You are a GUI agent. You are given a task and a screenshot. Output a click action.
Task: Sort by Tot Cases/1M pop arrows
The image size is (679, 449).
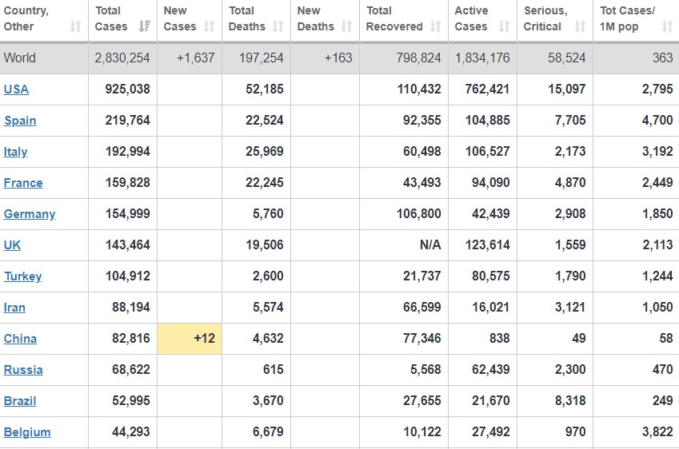[x=667, y=26]
